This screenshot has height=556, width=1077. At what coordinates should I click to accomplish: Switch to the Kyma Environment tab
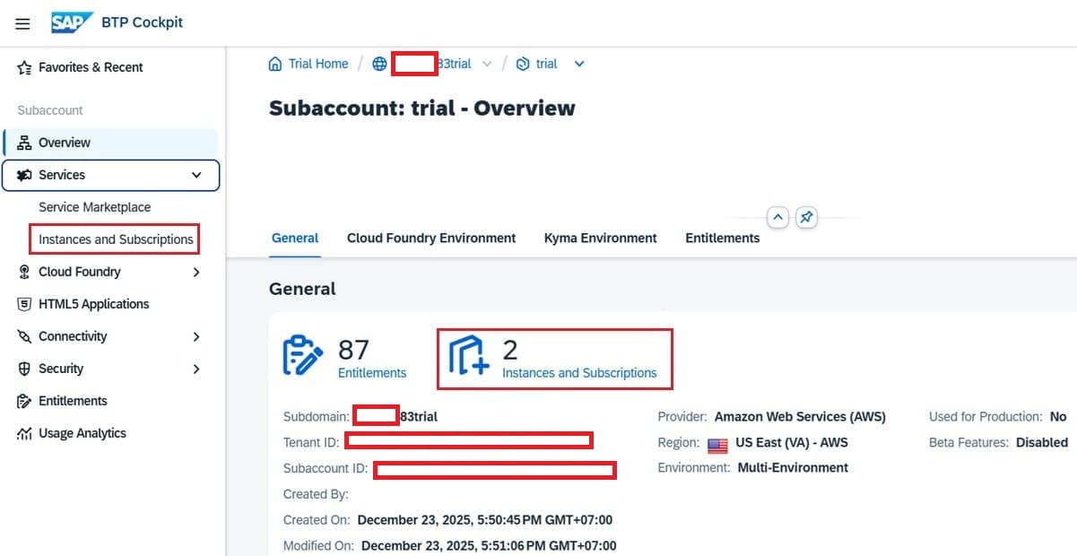click(x=600, y=238)
